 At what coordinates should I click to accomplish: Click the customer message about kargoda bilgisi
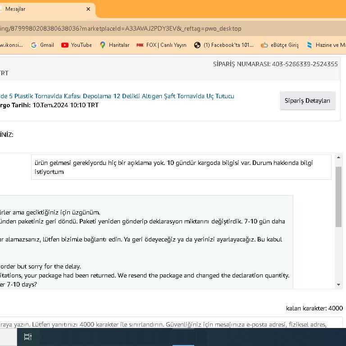click(181, 167)
